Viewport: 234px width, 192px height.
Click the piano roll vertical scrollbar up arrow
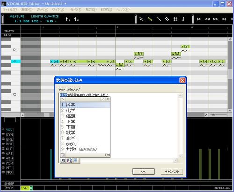coord(230,40)
